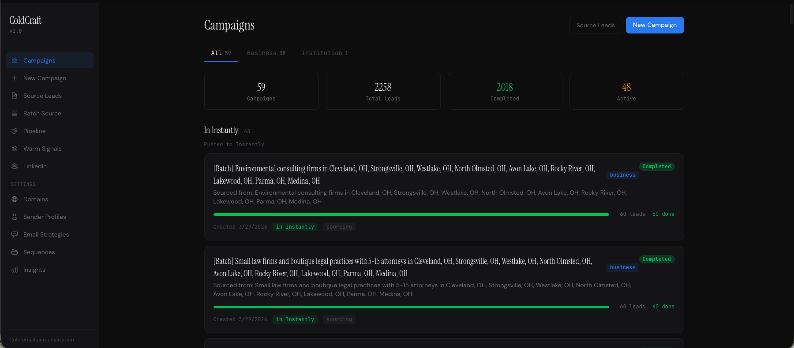Open the Insights page
This screenshot has height=348, width=794.
tap(50, 270)
